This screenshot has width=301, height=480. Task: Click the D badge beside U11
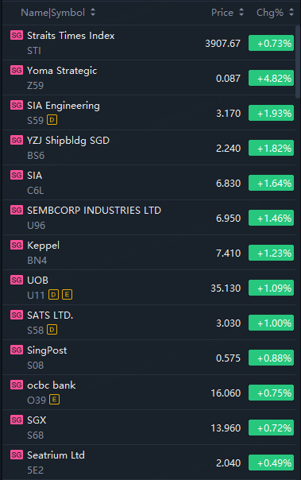click(x=53, y=295)
